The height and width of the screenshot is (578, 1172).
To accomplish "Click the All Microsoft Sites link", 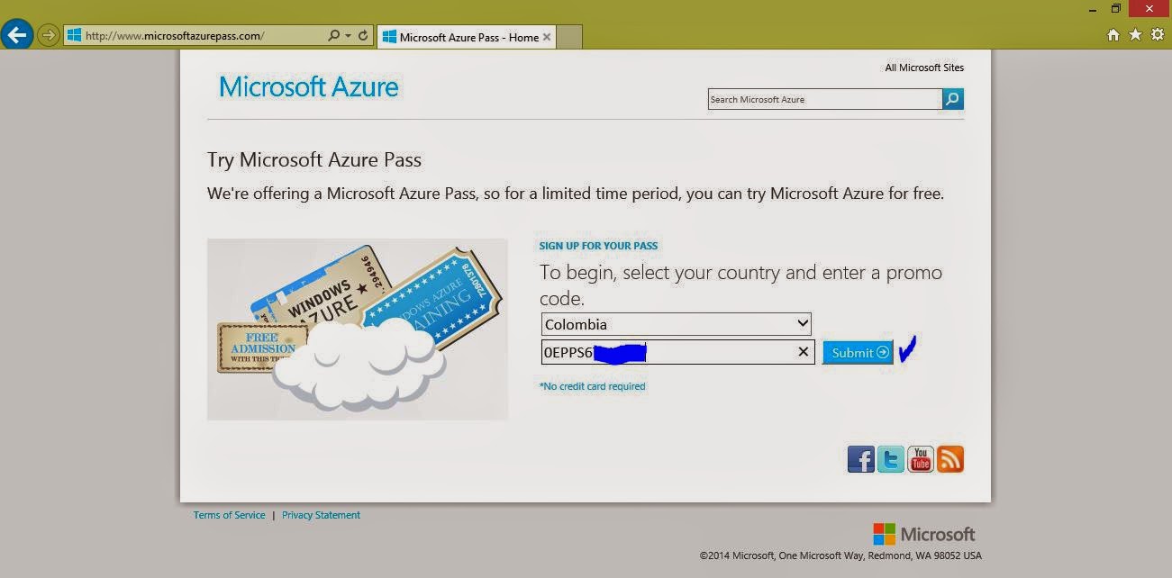I will click(924, 67).
